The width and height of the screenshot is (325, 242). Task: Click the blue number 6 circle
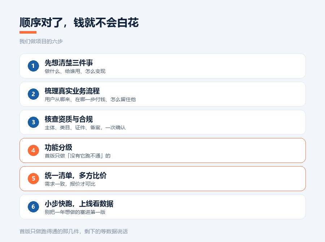(x=33, y=207)
